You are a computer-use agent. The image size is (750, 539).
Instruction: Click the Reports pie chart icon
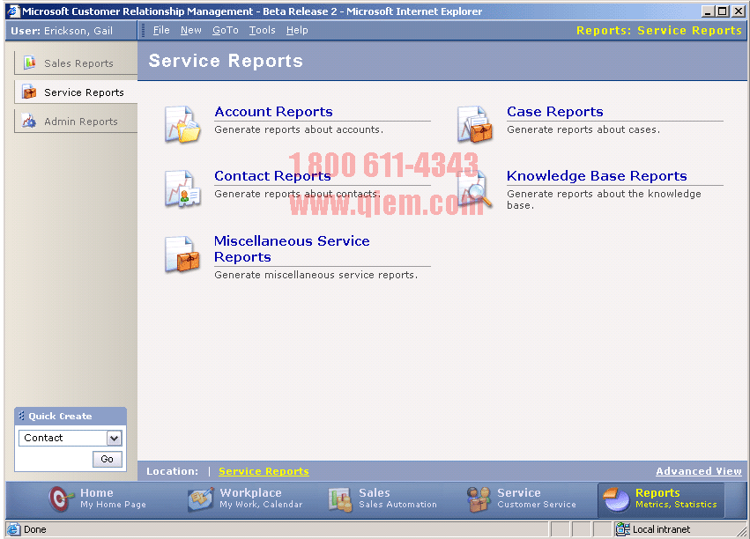(x=616, y=498)
